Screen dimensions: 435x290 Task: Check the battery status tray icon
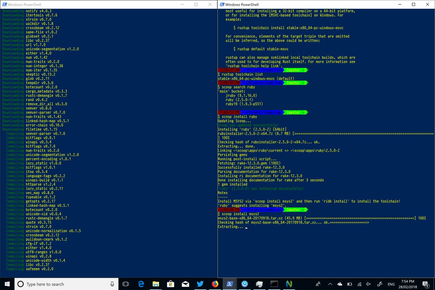pos(349,284)
